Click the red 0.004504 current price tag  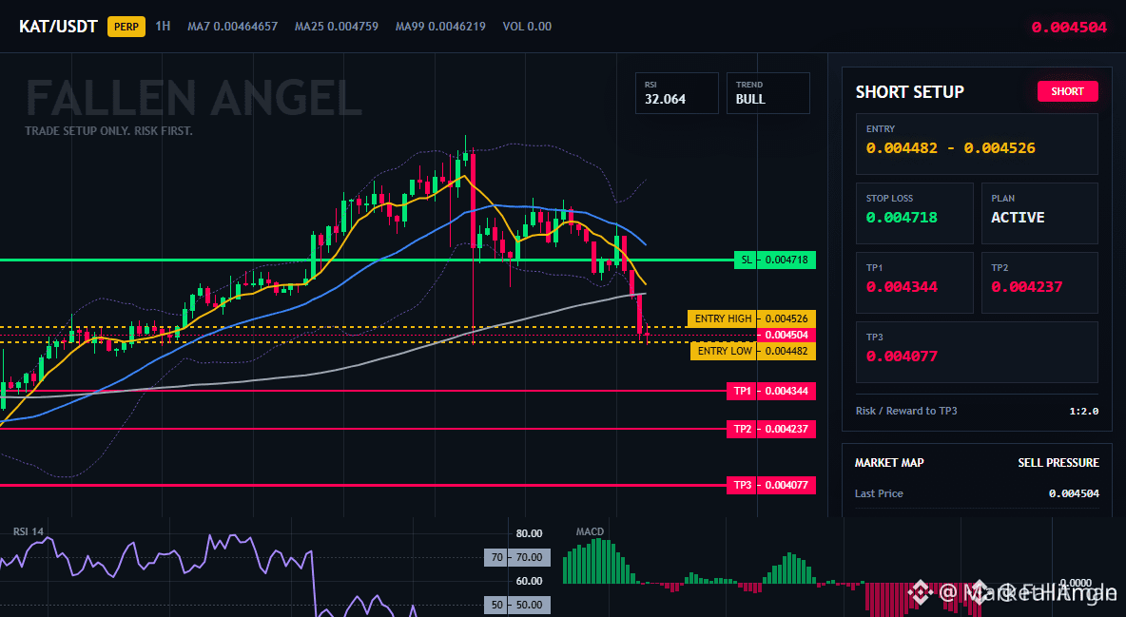click(x=786, y=335)
